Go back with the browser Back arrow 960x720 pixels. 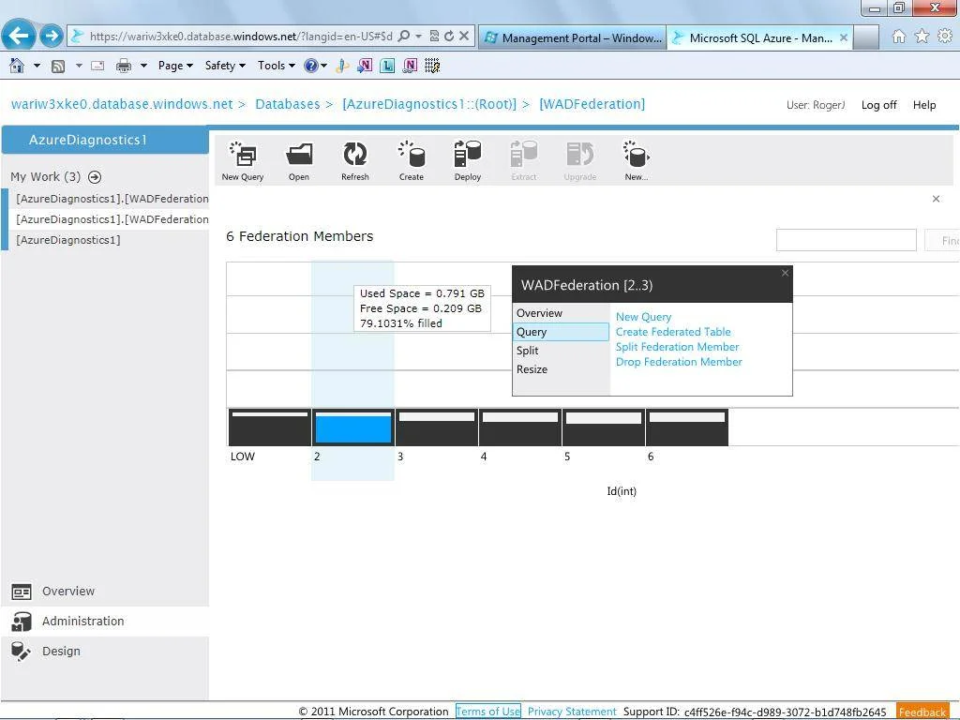19,36
